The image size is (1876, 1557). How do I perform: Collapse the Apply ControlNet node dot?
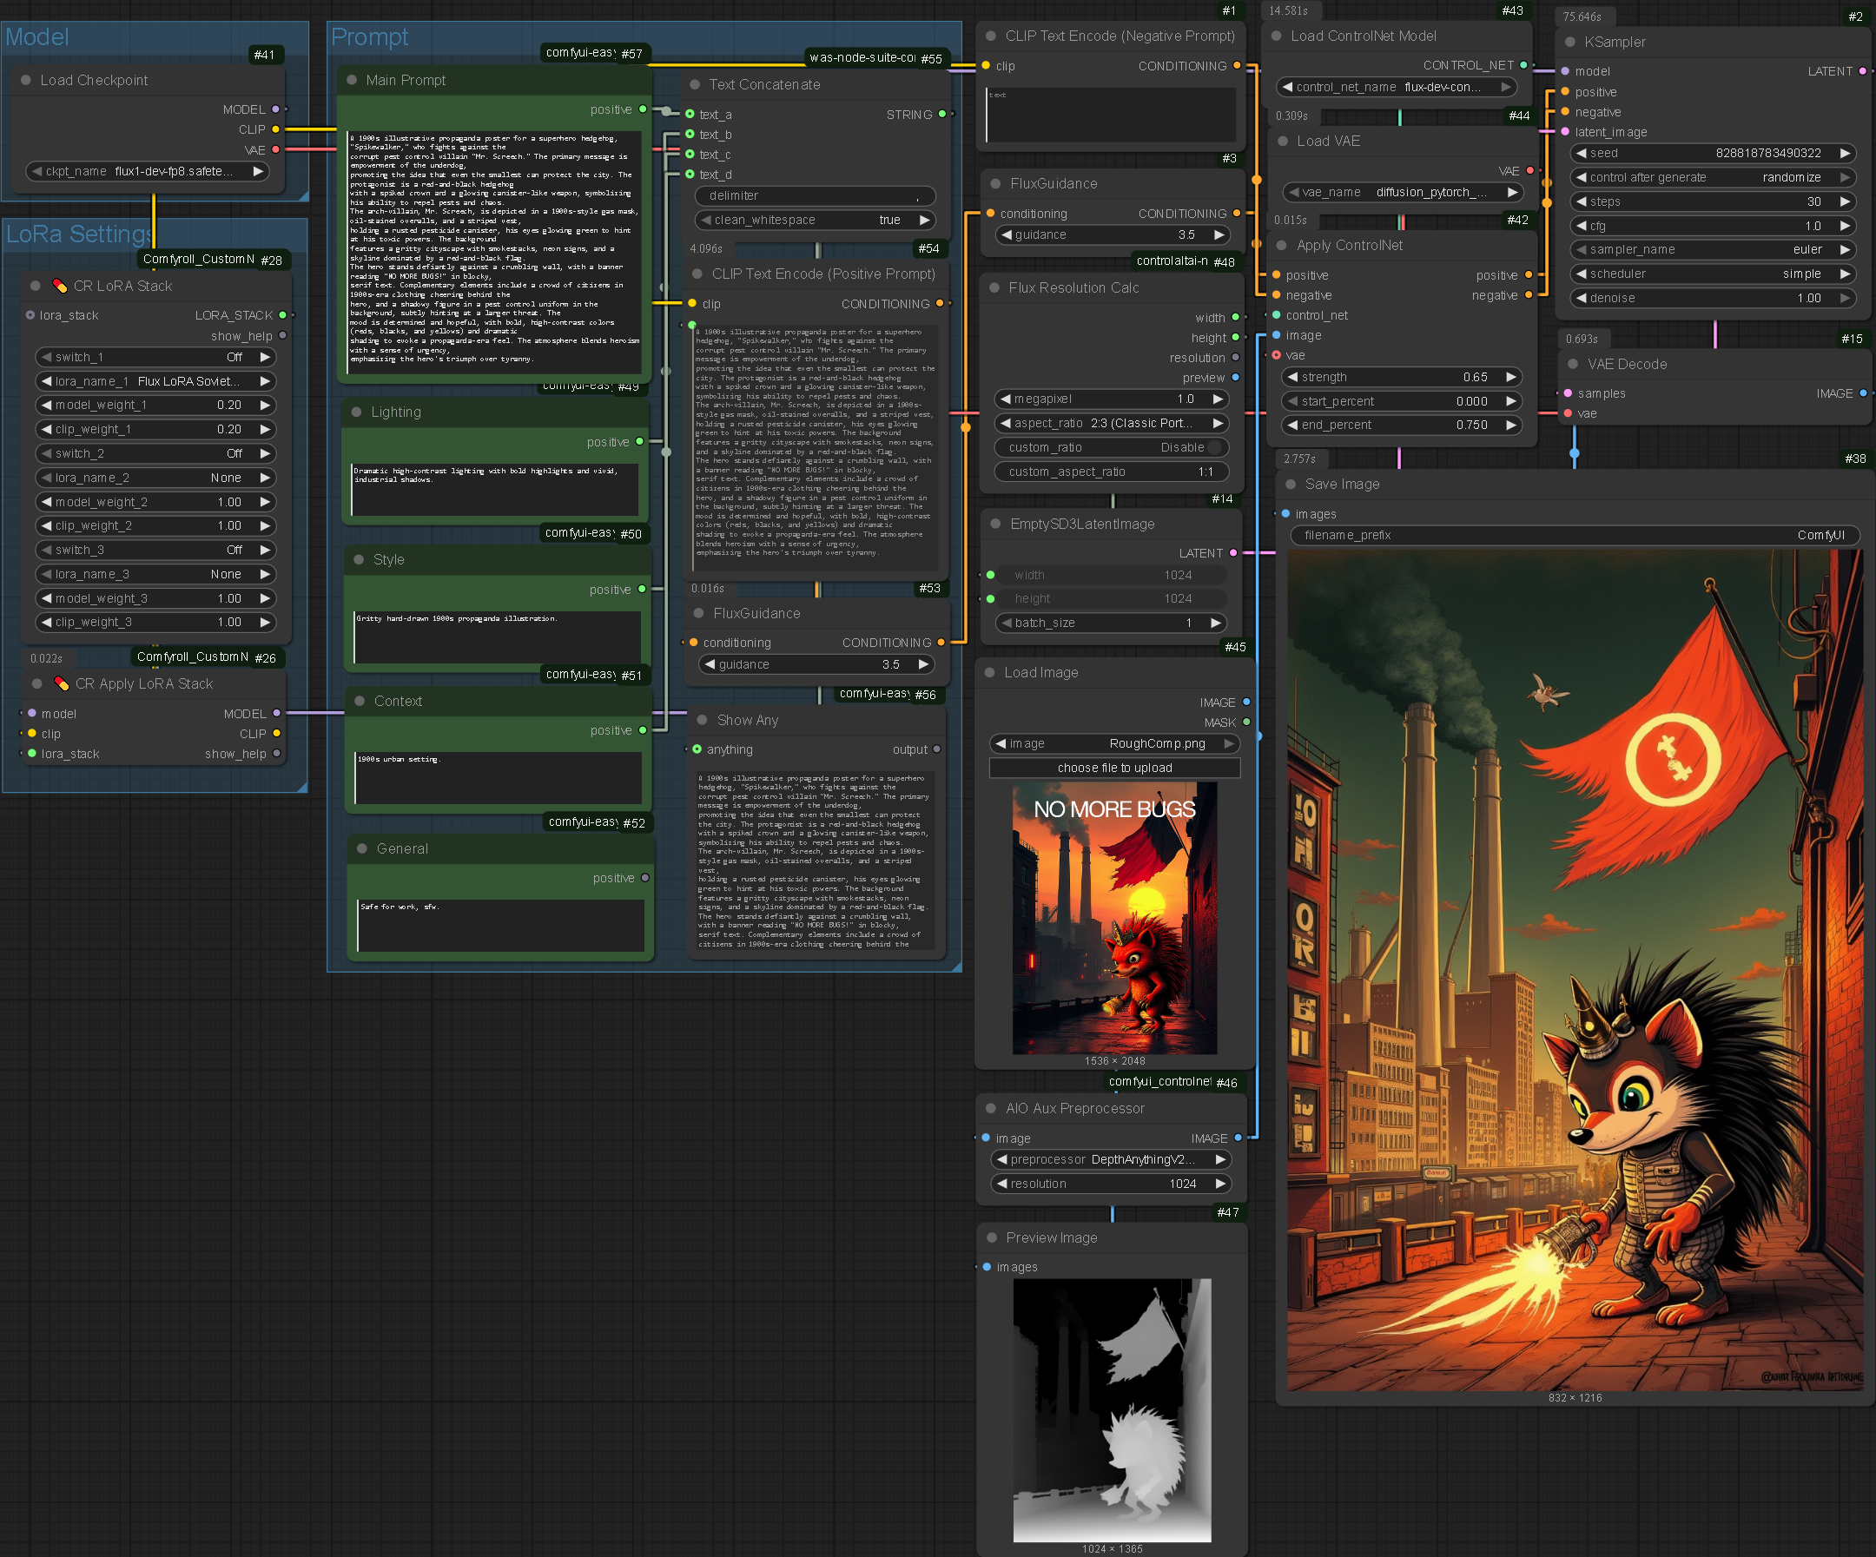pyautogui.click(x=1282, y=246)
